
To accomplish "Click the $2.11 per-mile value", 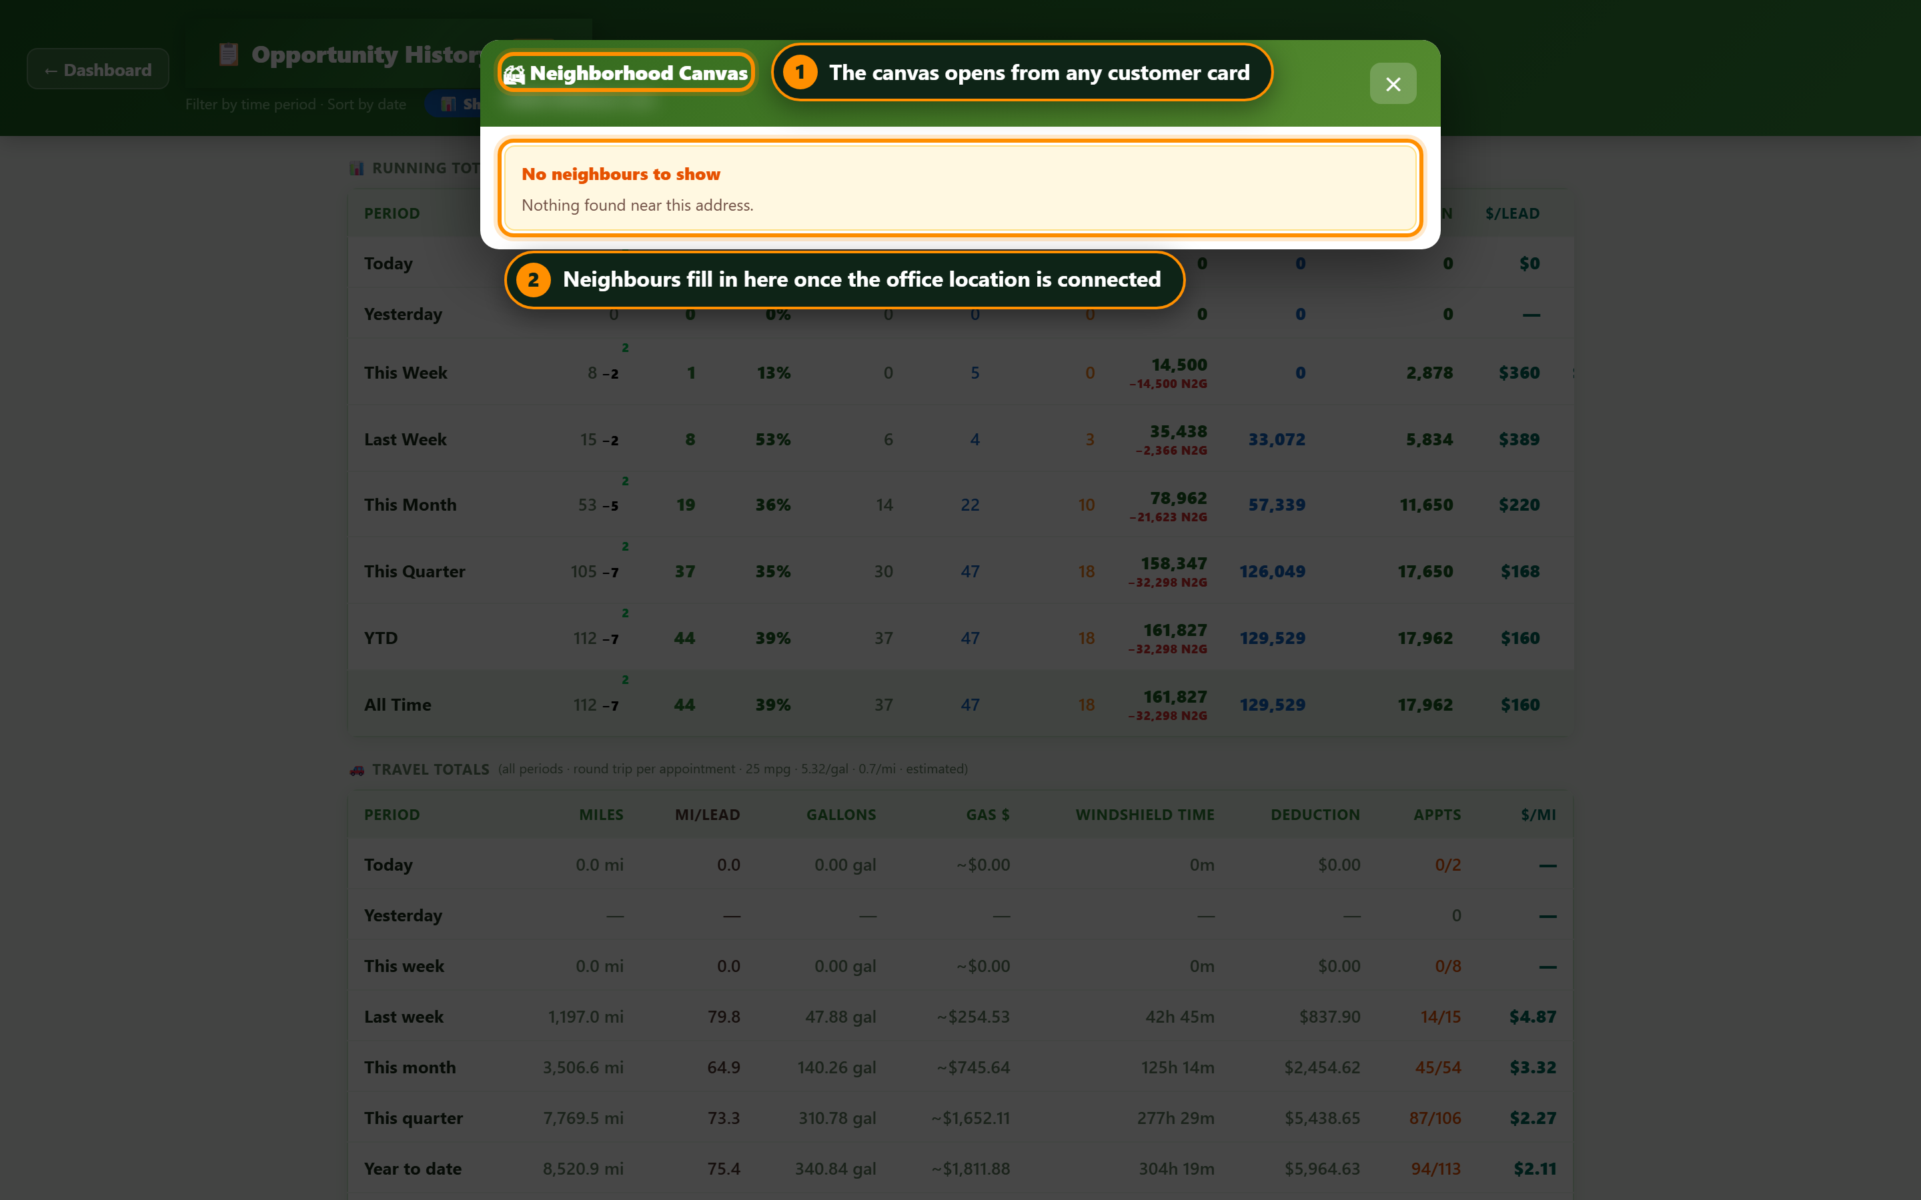I will click(1534, 1168).
